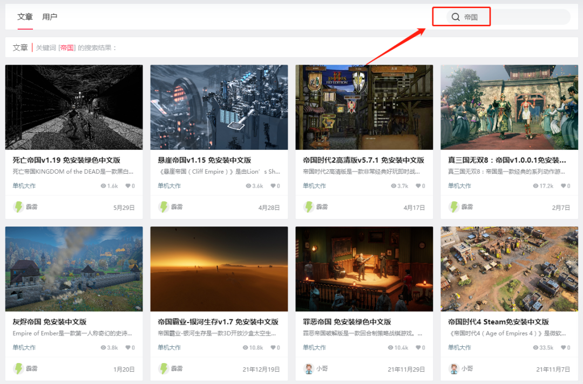Open the 灰烬帝国 thumbnail image
Screen dimensions: 583x384
[74, 269]
